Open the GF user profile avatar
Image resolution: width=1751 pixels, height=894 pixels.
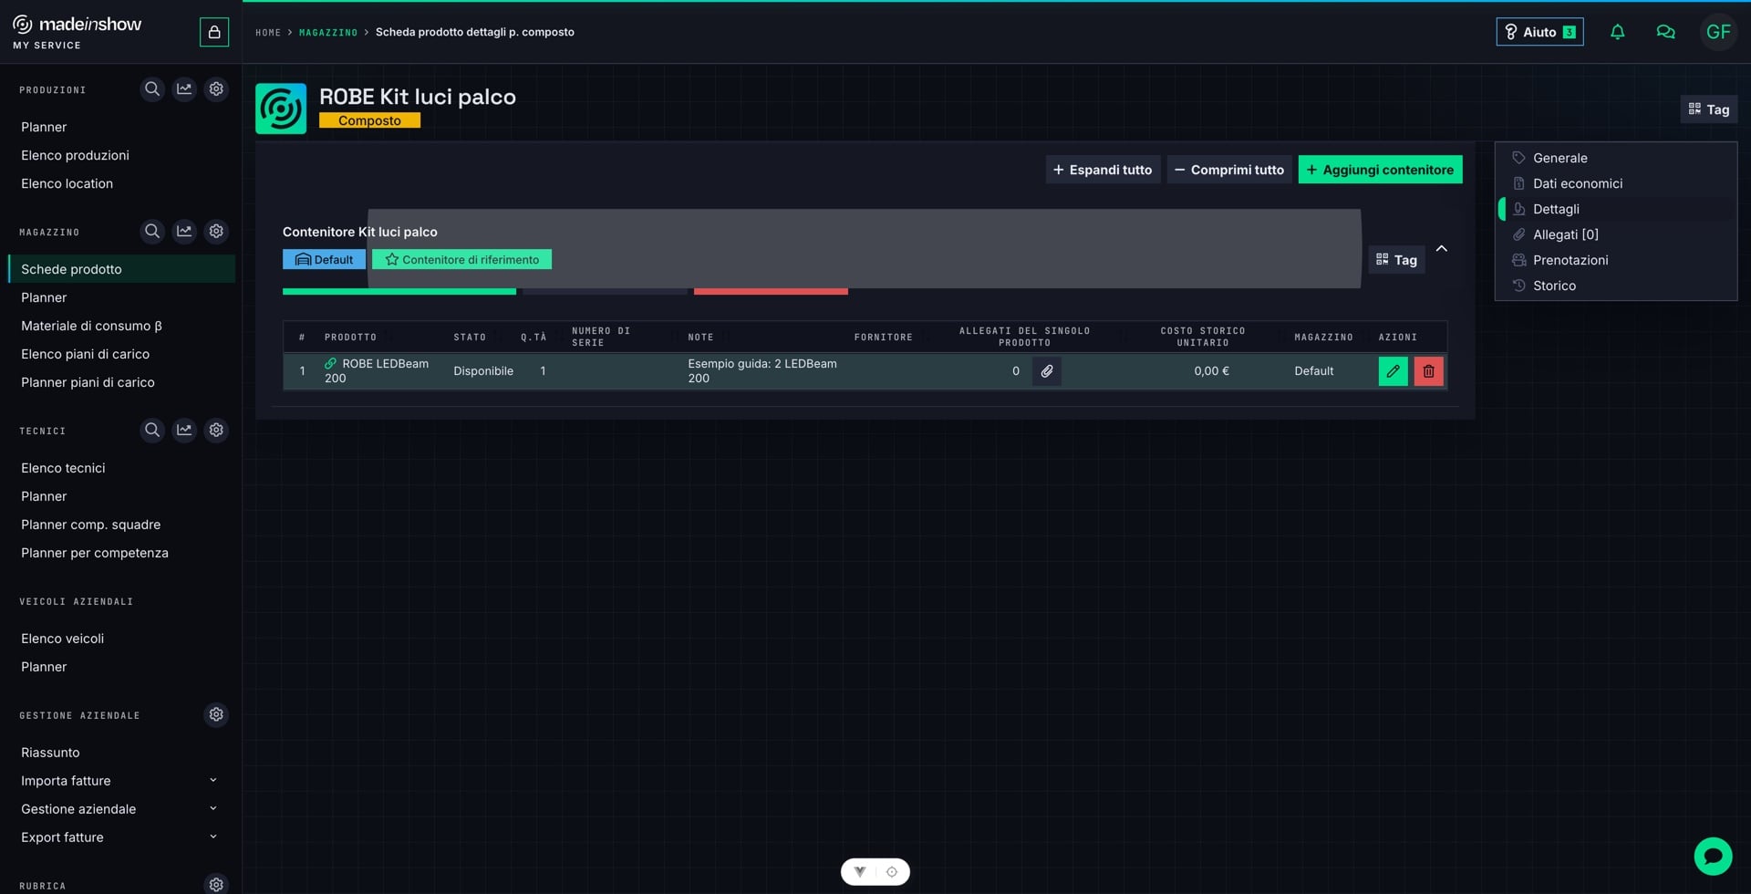point(1718,32)
